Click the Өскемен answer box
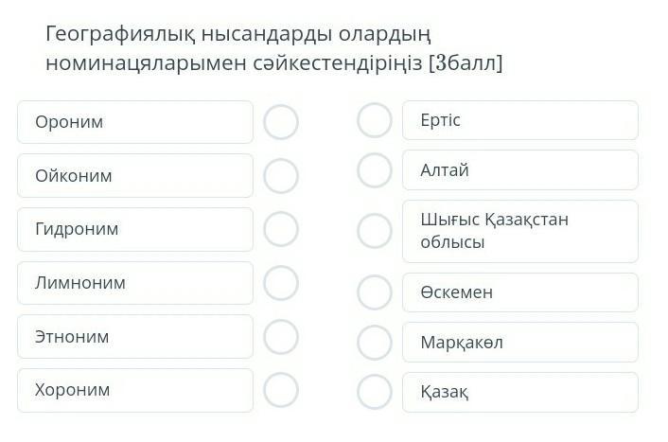668x442 pixels. pyautogui.click(x=520, y=292)
